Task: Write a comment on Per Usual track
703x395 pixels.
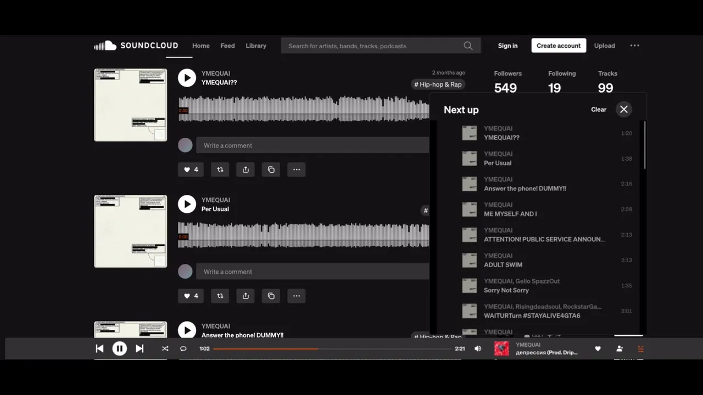Action: (x=313, y=272)
